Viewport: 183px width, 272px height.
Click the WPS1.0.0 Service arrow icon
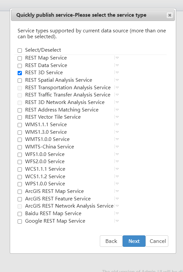[117, 183]
